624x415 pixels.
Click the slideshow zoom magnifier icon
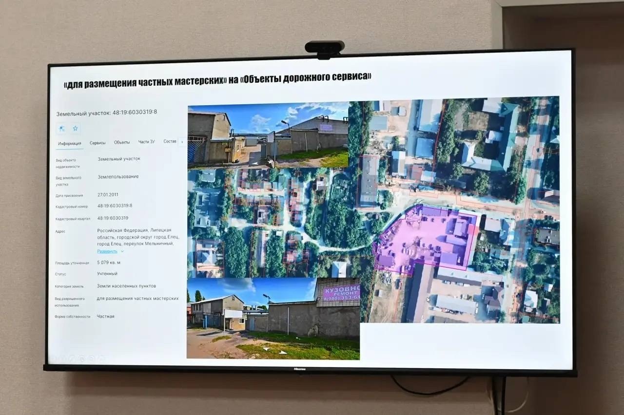tap(92, 359)
